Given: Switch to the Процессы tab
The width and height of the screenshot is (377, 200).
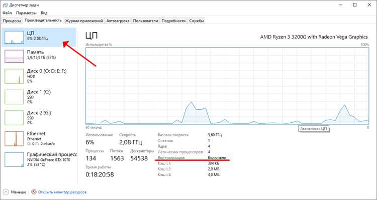Looking at the screenshot, I should (12, 21).
